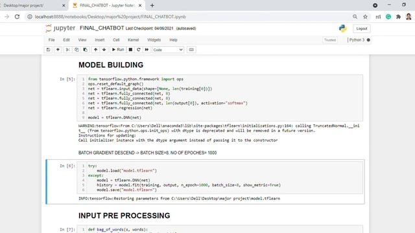Viewport: 415px width, 233px height.
Task: Open the File menu
Action: (x=51, y=40)
